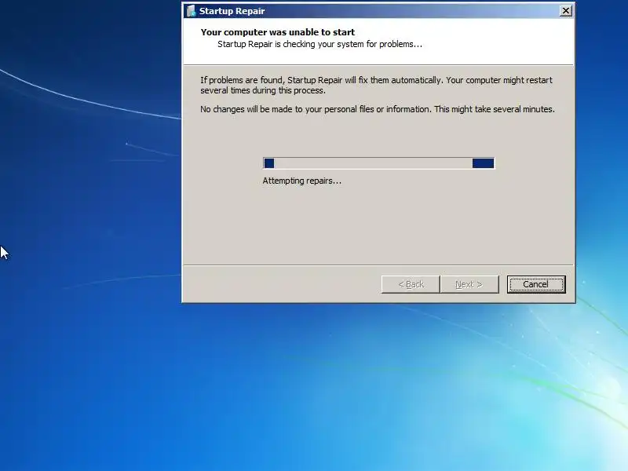Close the Startup Repair dialog

click(x=565, y=11)
